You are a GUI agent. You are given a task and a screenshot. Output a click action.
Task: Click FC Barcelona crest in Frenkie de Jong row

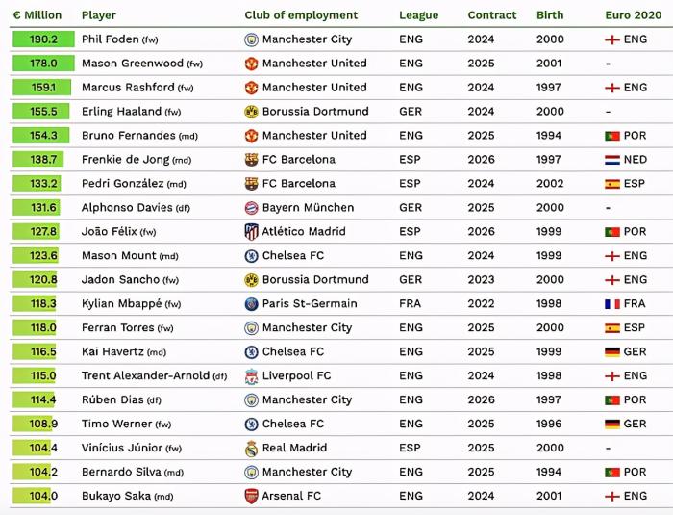click(x=252, y=160)
